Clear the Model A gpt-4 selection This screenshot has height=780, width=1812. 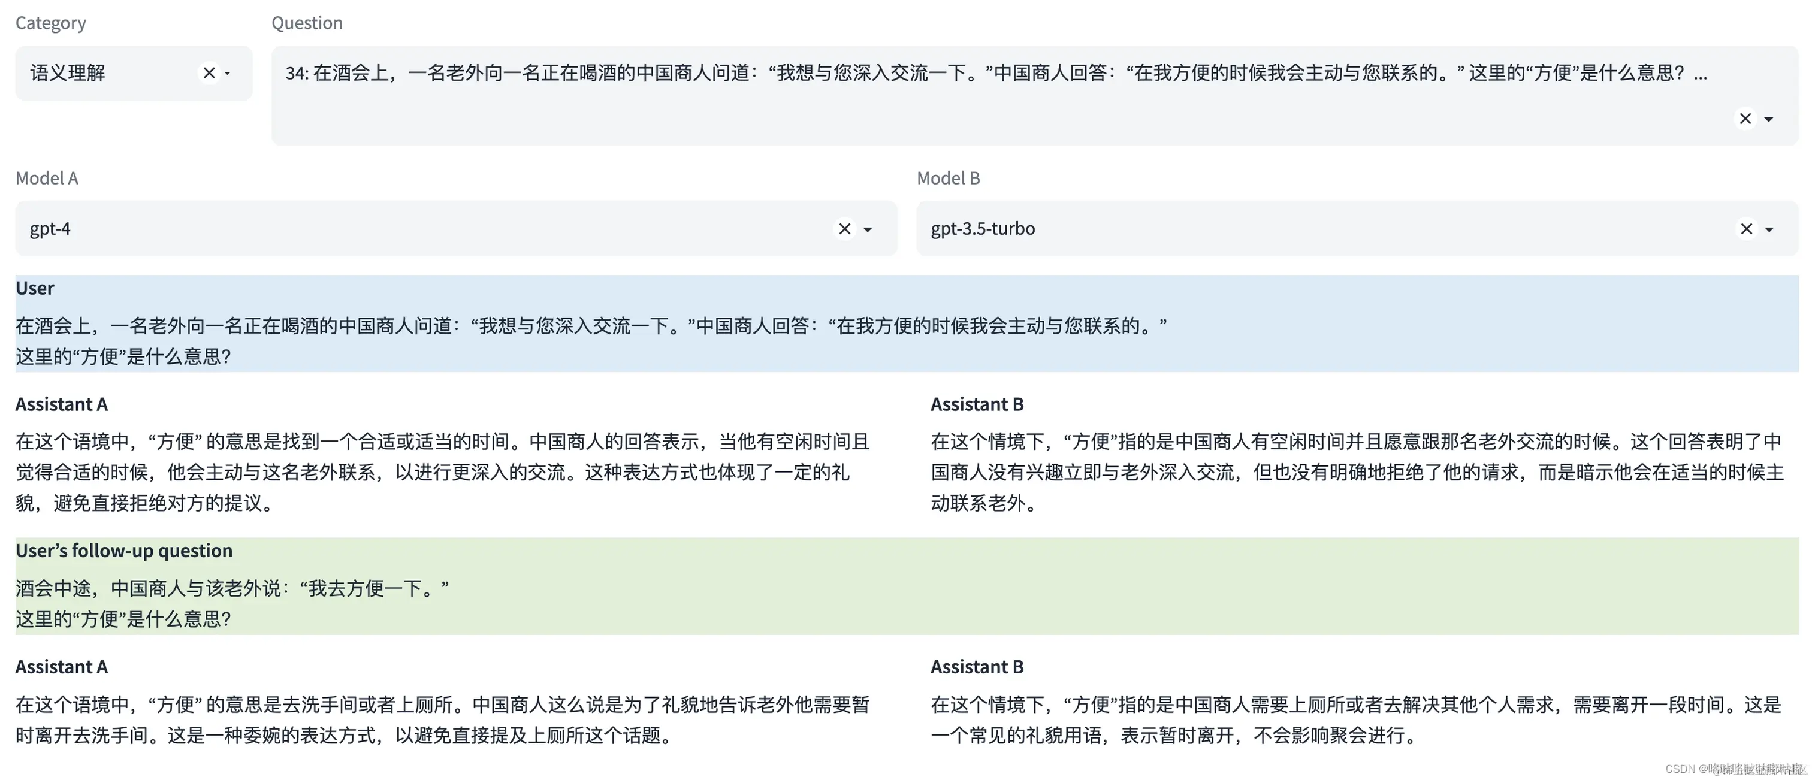(845, 229)
